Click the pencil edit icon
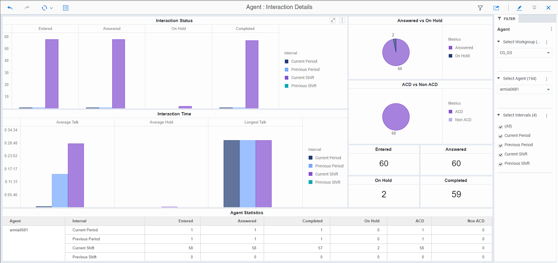Viewport: 558px width, 263px height. click(x=519, y=8)
